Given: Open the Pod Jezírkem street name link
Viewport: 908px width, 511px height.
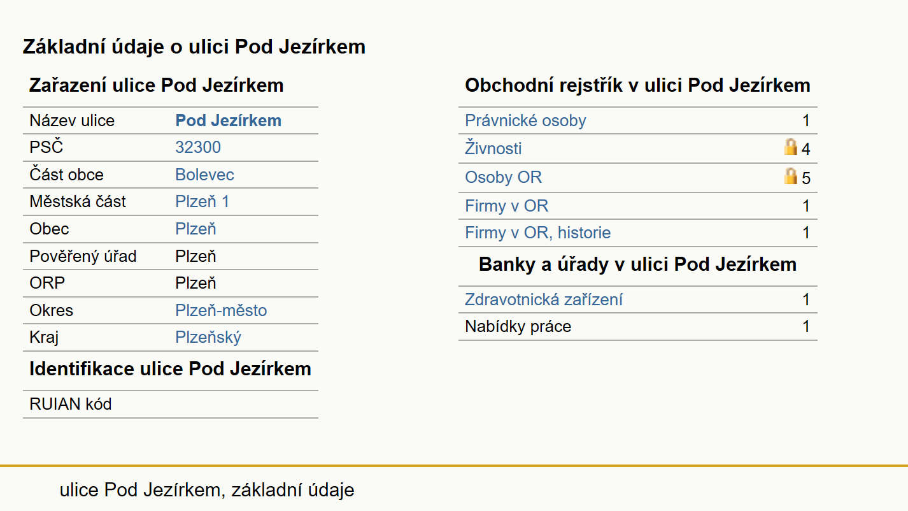Looking at the screenshot, I should click(228, 120).
